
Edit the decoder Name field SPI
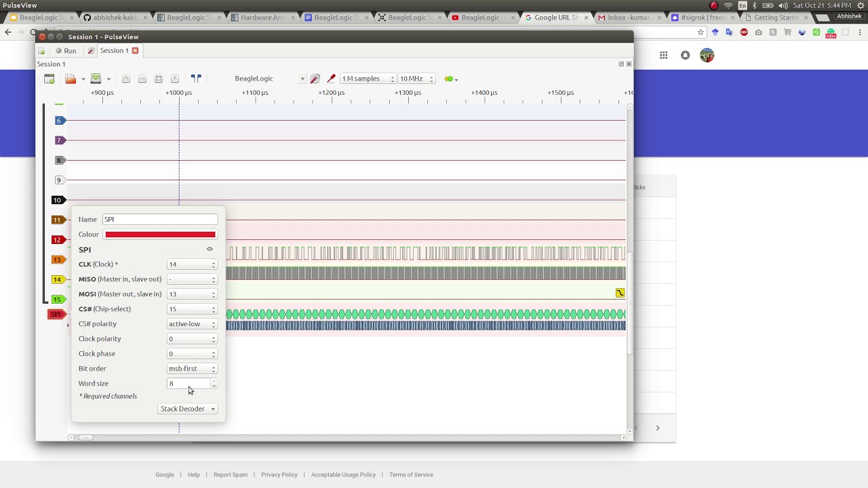click(160, 220)
